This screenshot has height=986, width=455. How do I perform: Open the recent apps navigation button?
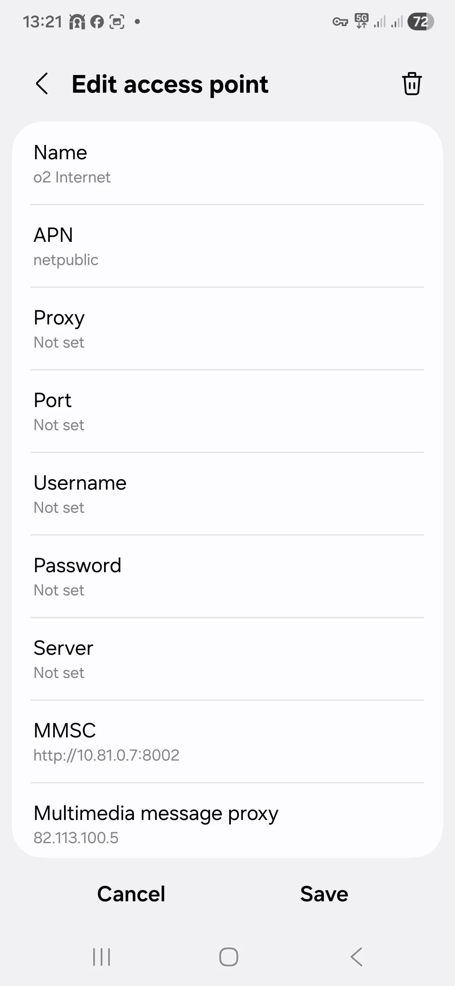(x=102, y=957)
